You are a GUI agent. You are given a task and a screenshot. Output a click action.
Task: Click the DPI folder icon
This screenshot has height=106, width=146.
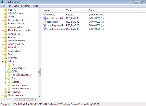pos(9,65)
